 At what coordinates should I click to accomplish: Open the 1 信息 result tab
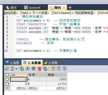tap(13, 63)
